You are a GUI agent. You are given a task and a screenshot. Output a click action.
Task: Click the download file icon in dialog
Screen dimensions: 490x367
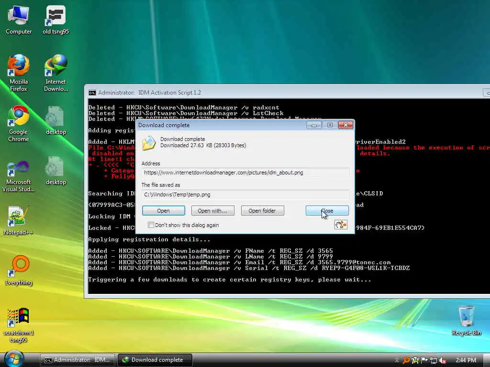click(149, 143)
